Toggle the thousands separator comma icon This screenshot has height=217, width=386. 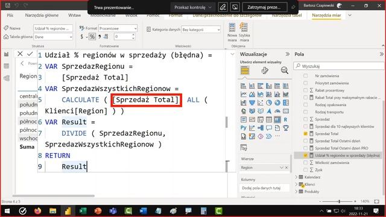pos(100,37)
